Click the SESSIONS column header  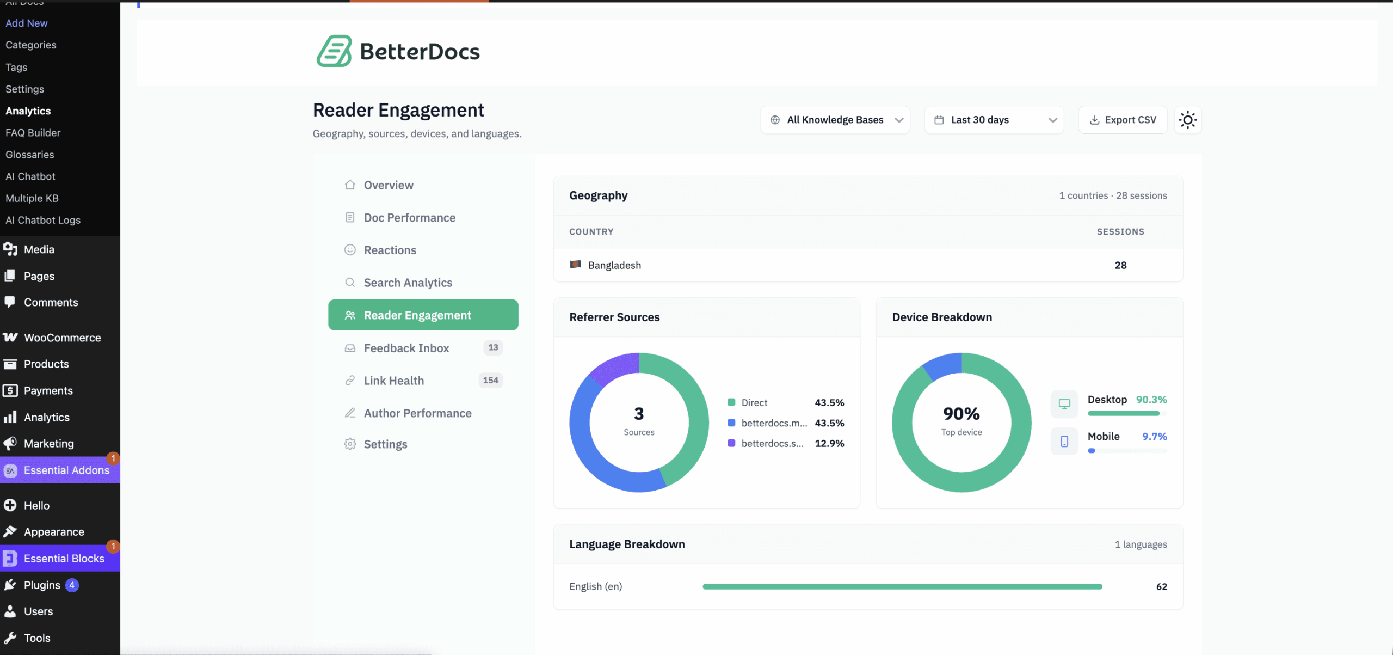pos(1120,231)
